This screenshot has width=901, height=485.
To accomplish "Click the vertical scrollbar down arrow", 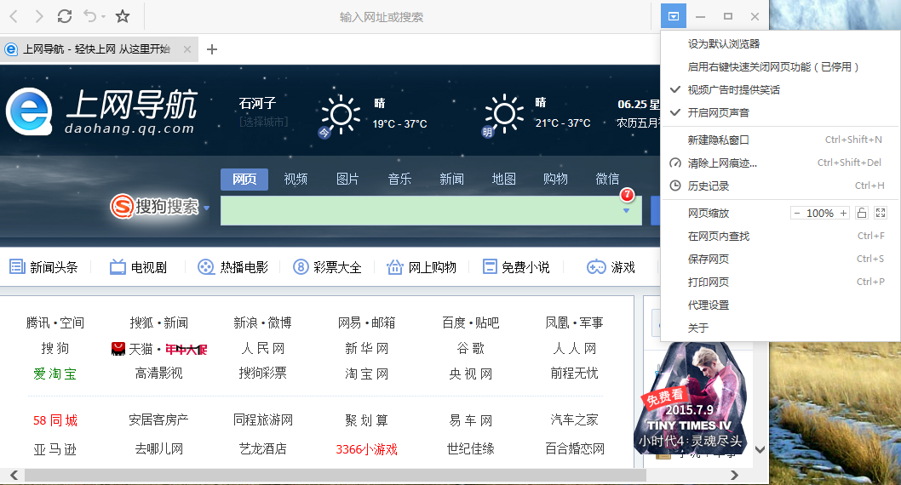I will pos(760,449).
